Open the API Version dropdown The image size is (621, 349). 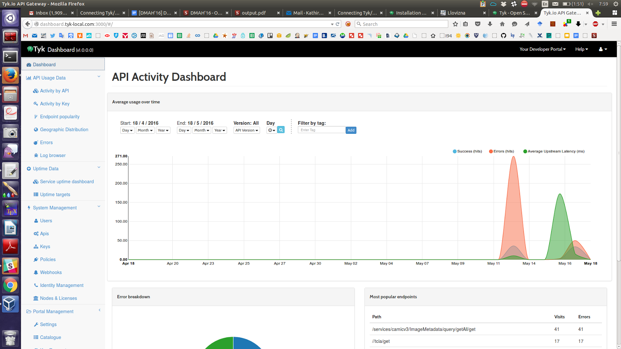[246, 130]
